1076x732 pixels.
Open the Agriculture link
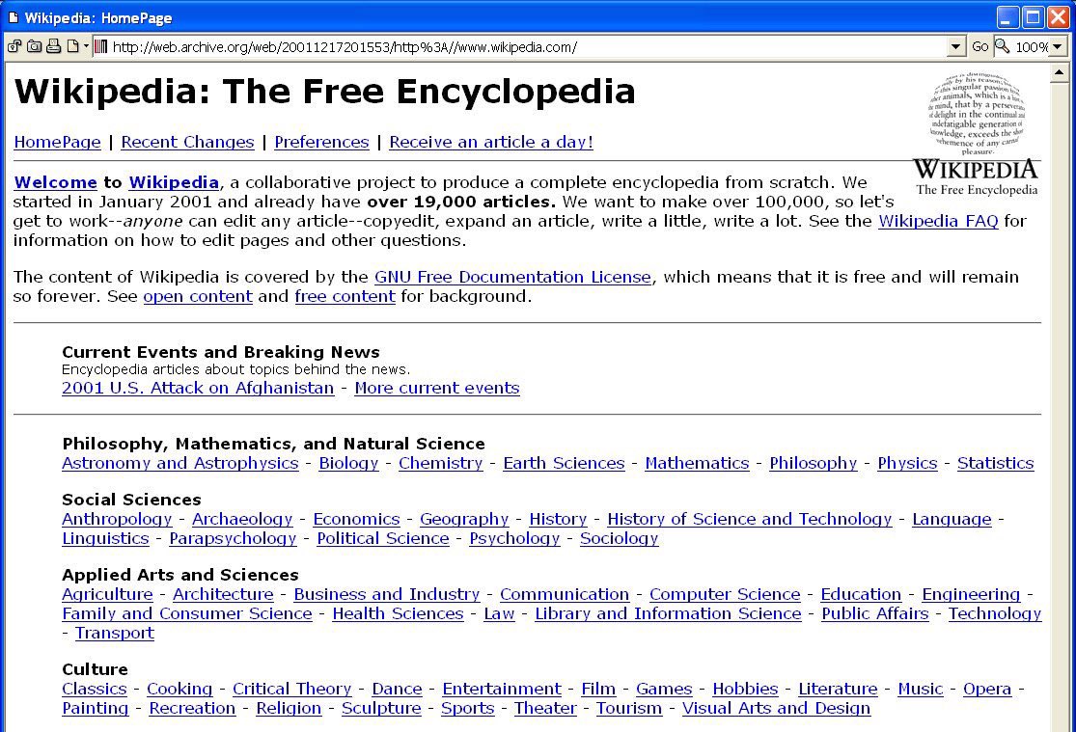coord(107,595)
